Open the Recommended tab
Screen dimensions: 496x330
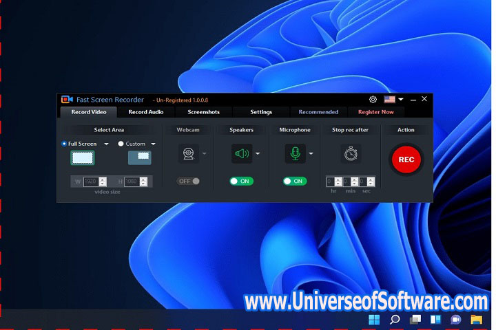[x=318, y=112]
